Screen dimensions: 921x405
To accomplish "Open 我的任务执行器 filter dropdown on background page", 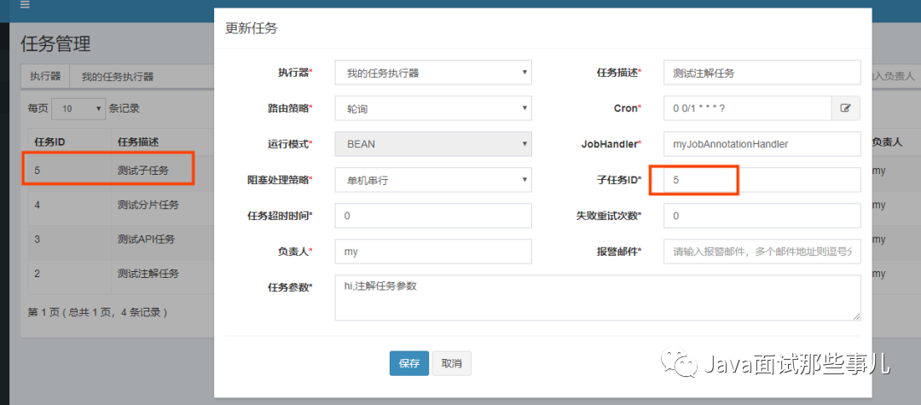I will click(141, 76).
